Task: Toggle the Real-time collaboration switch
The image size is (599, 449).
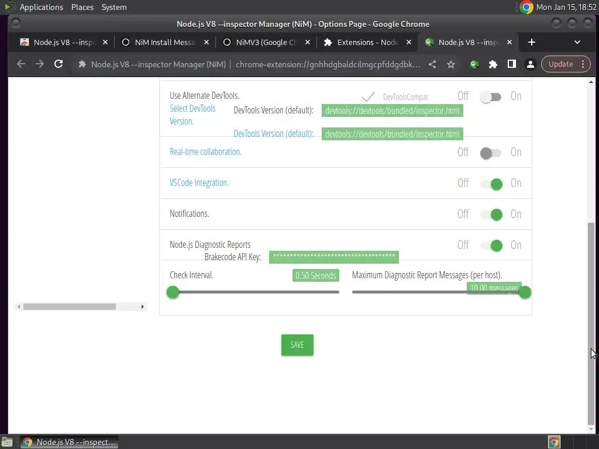Action: 491,153
